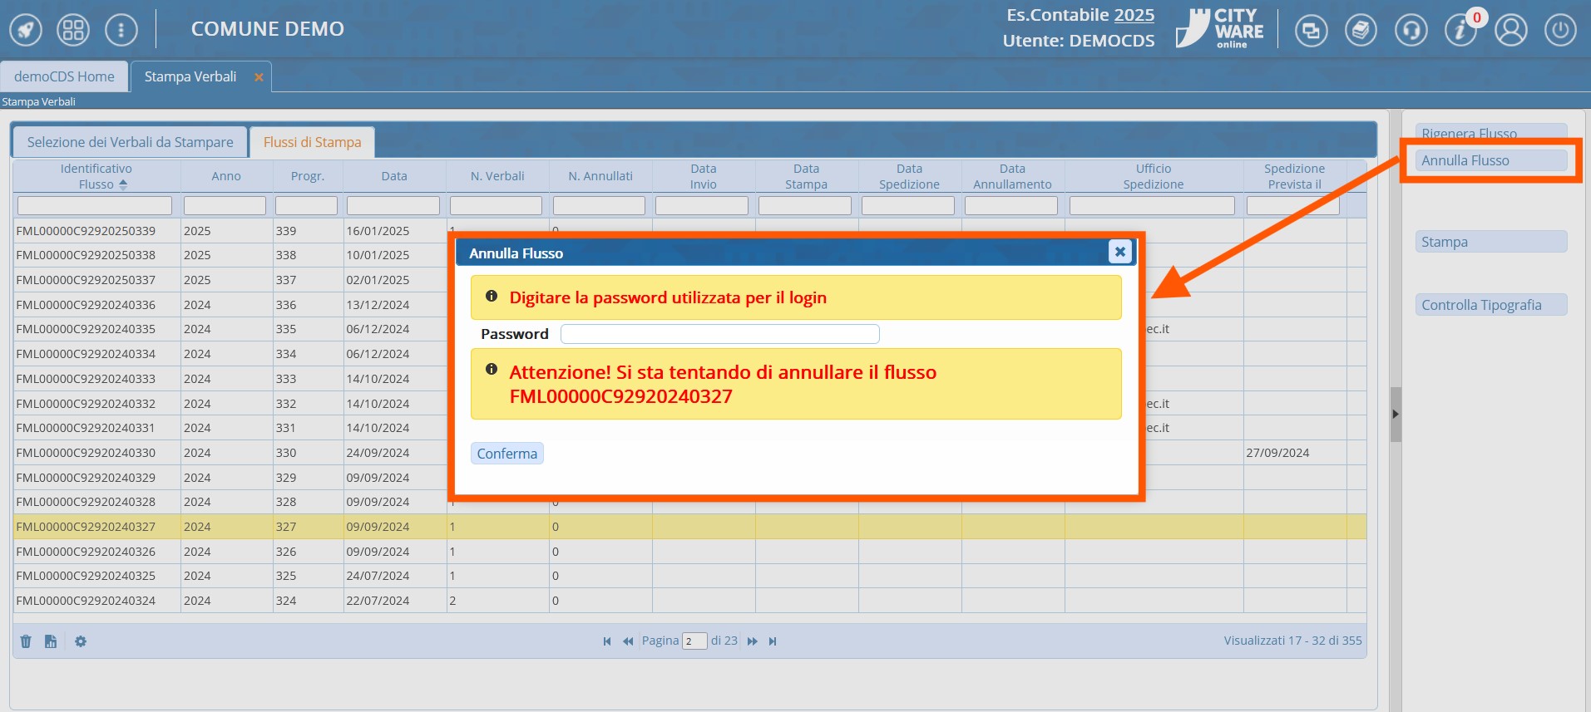Switch to Selezione dei Verbali da Stampare tab
This screenshot has height=712, width=1591.
coord(130,142)
